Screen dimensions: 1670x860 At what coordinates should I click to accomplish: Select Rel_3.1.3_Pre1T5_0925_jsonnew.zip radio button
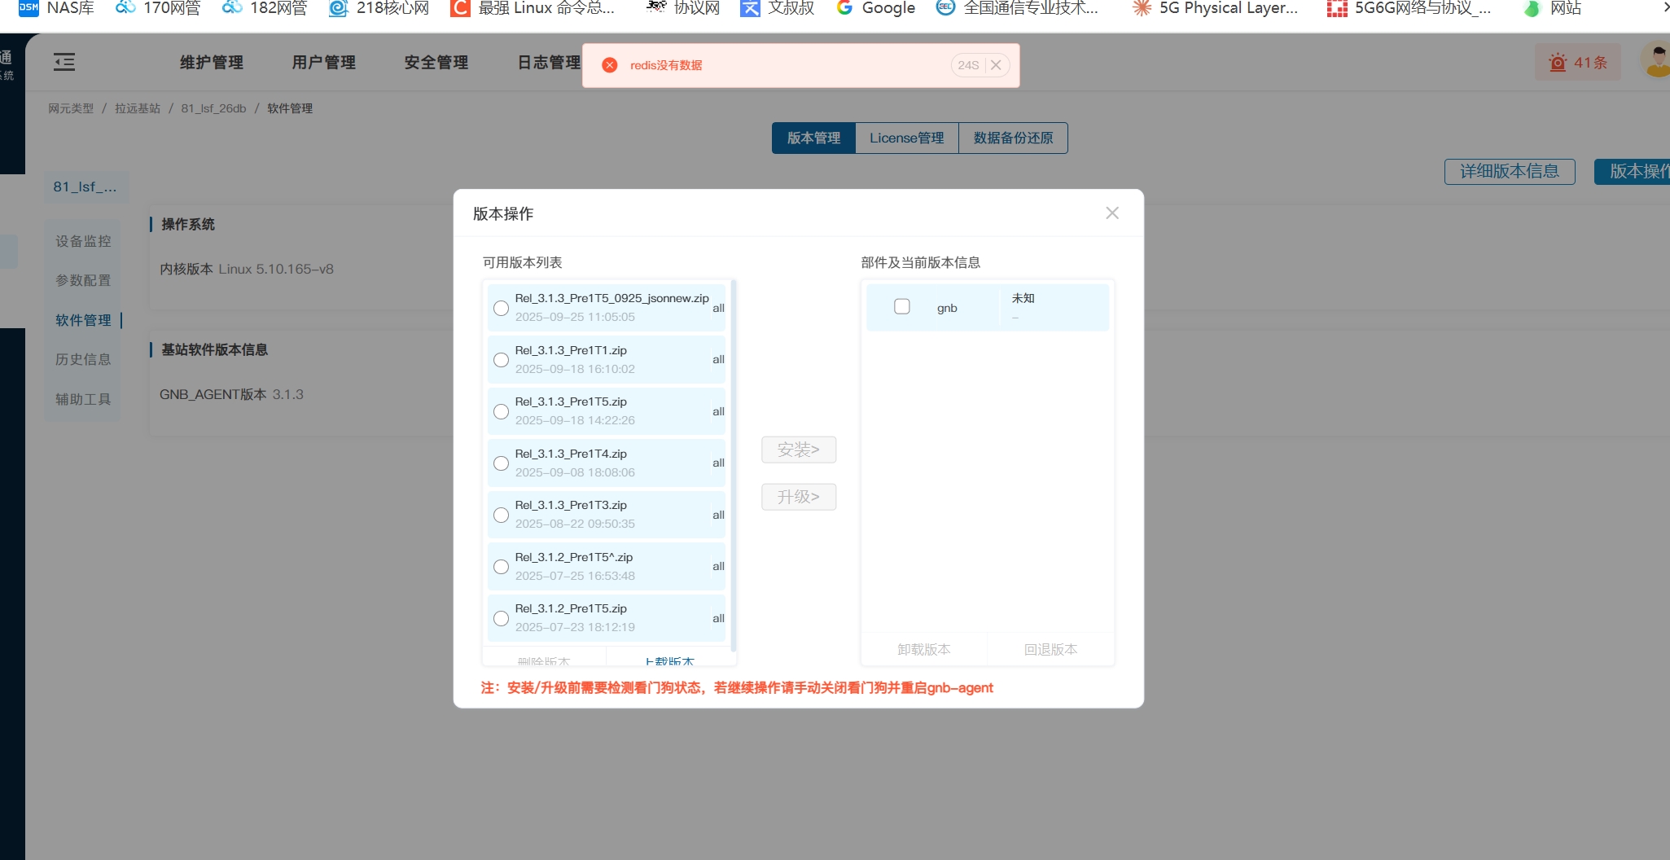[502, 309]
